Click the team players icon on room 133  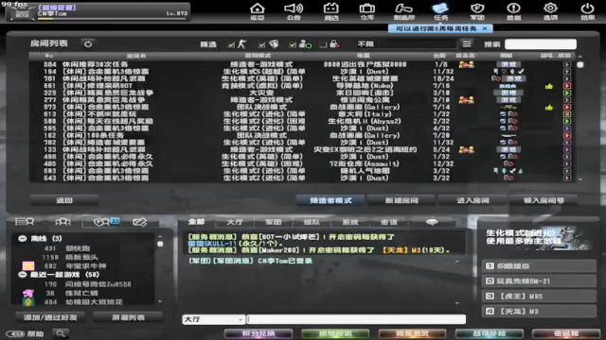(x=467, y=149)
